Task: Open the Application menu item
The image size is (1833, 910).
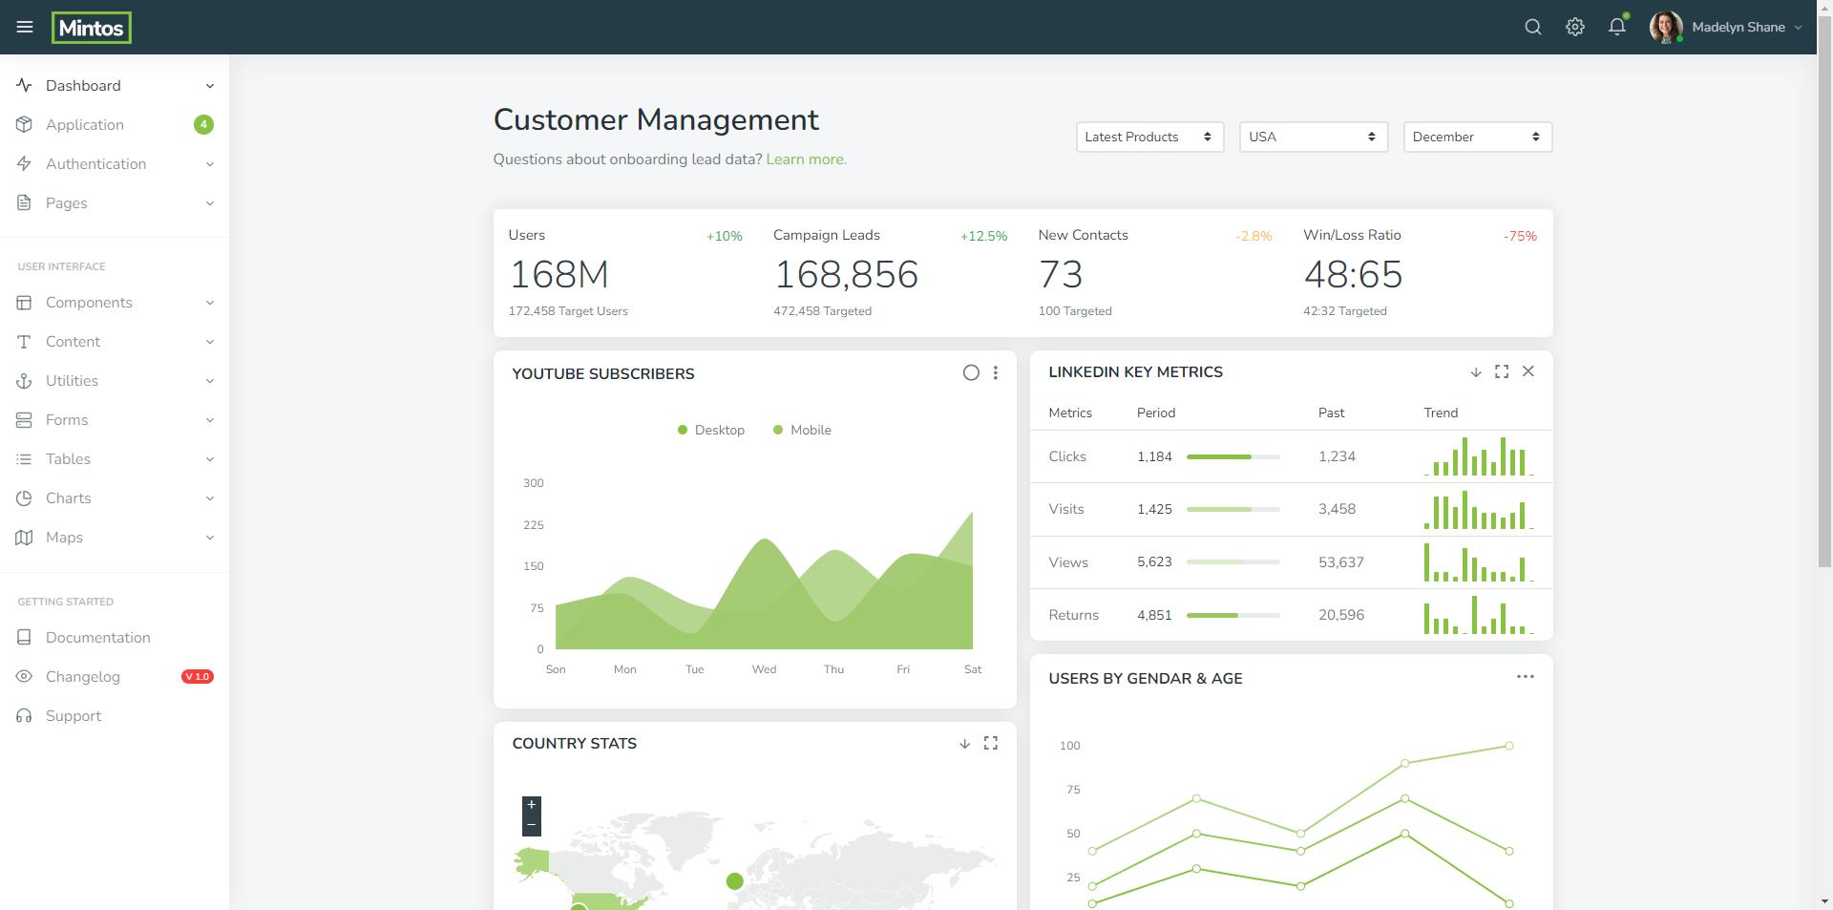Action: (x=115, y=125)
